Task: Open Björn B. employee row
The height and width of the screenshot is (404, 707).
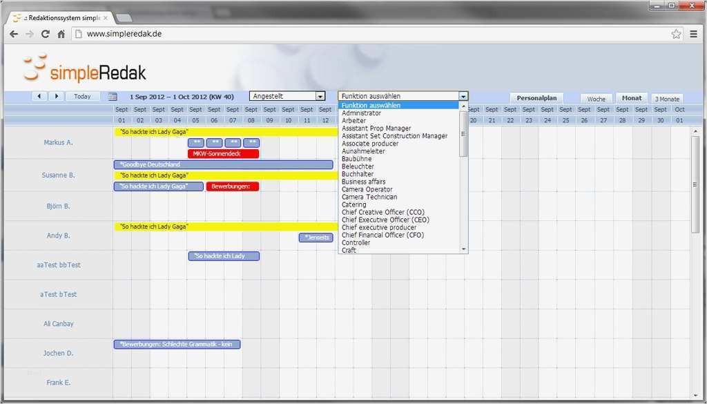Action: (58, 206)
